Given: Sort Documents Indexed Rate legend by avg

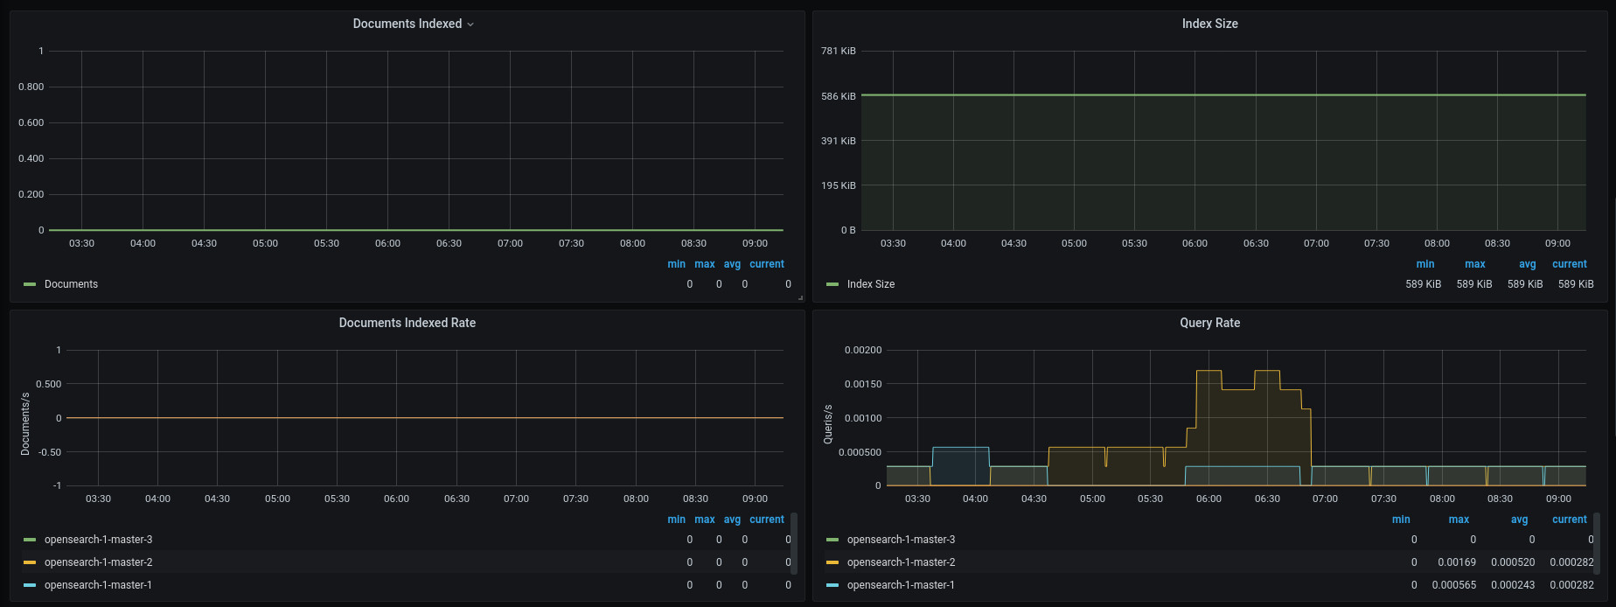Looking at the screenshot, I should click(733, 520).
